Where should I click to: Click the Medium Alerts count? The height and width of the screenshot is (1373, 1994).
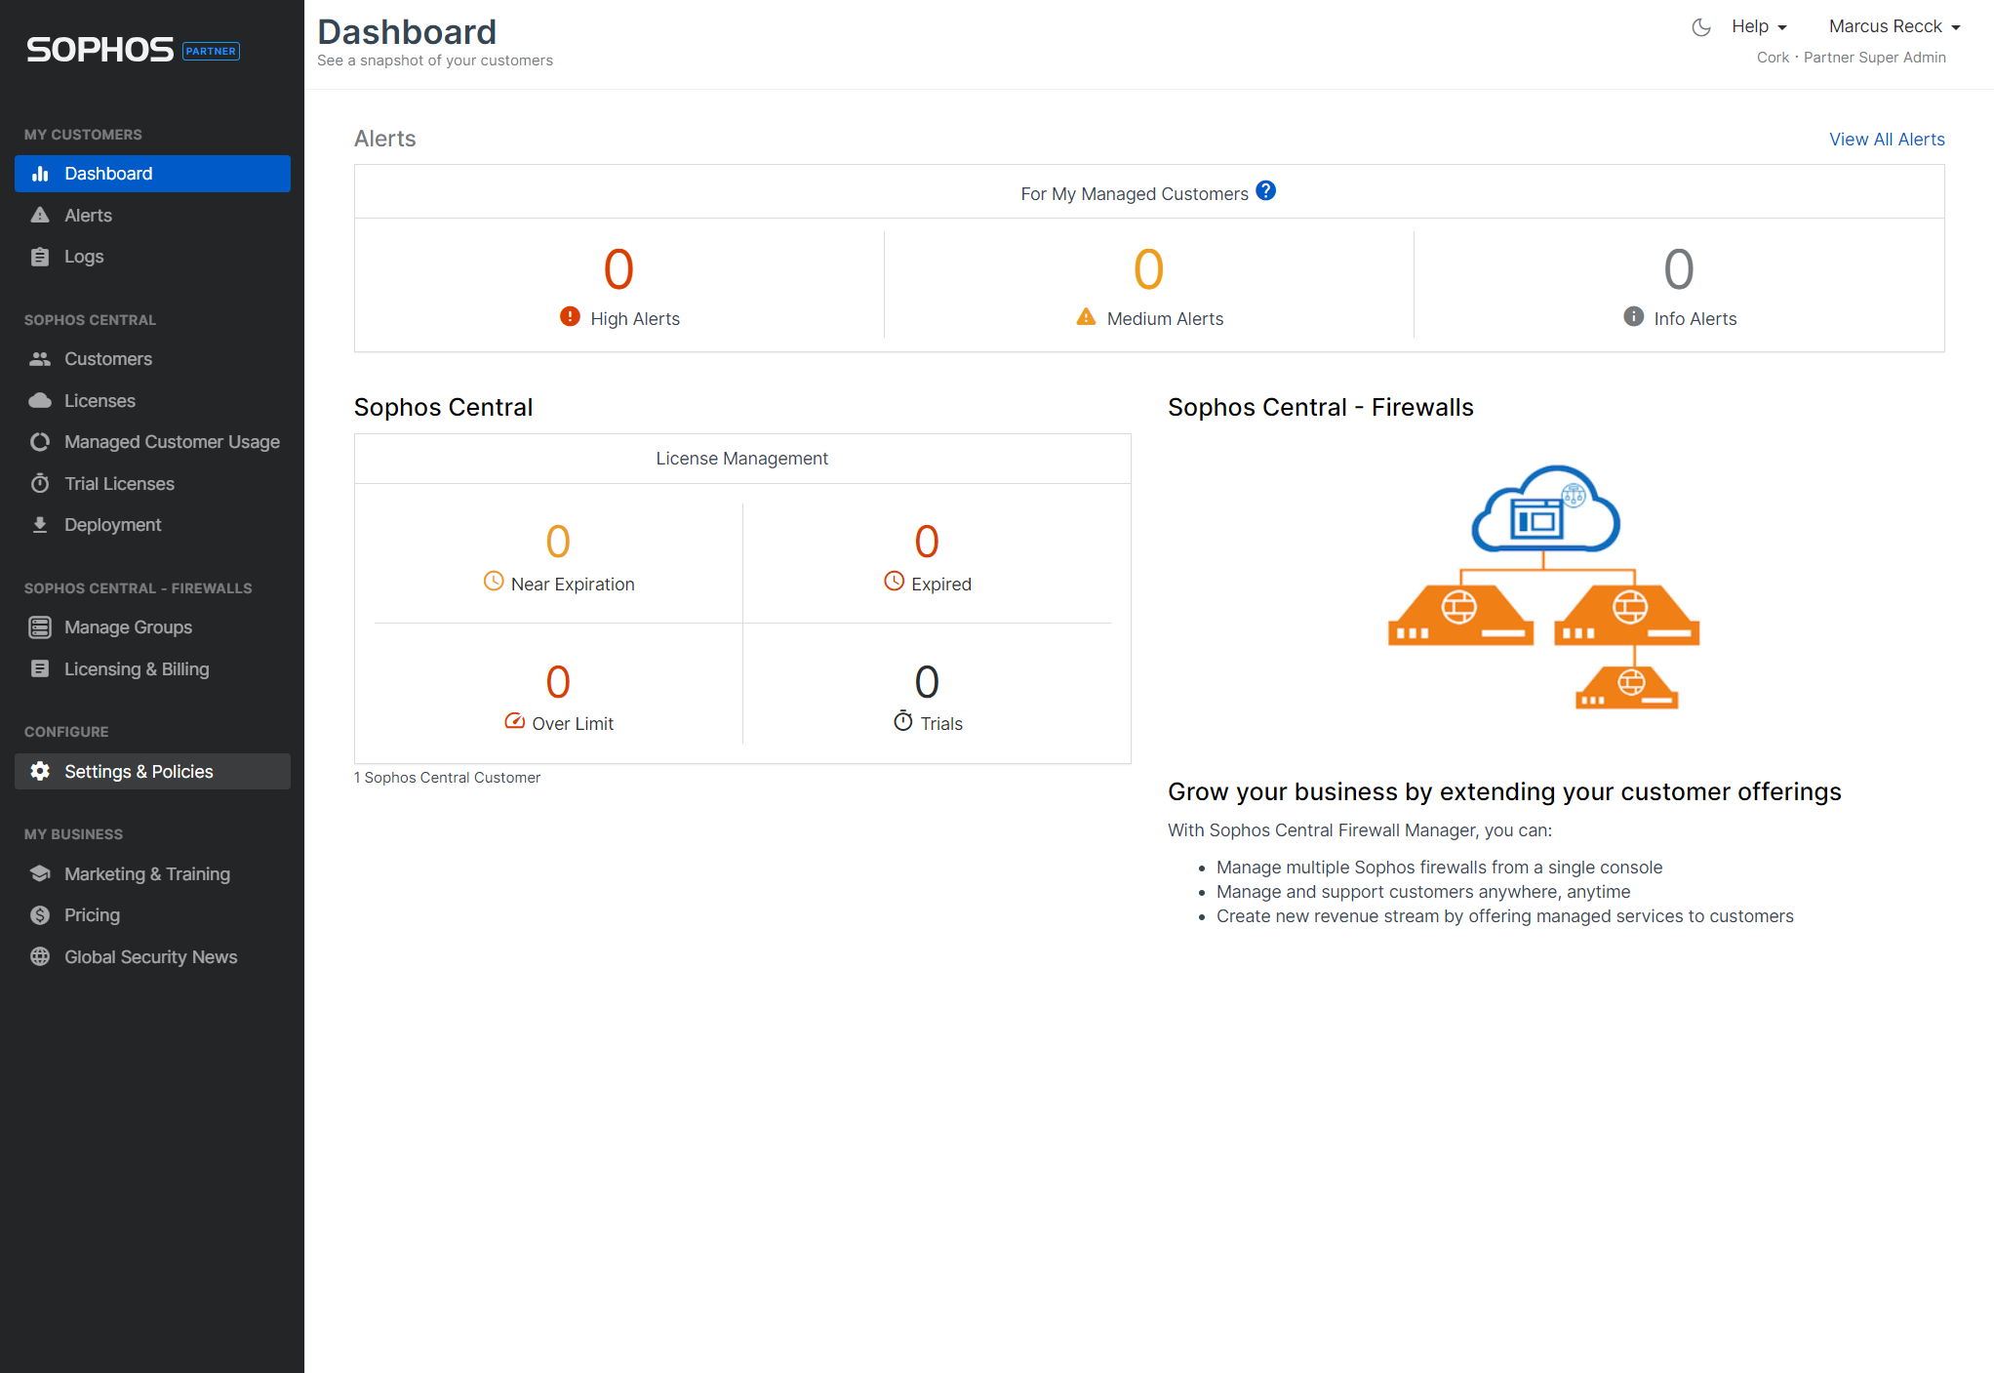[x=1148, y=269]
